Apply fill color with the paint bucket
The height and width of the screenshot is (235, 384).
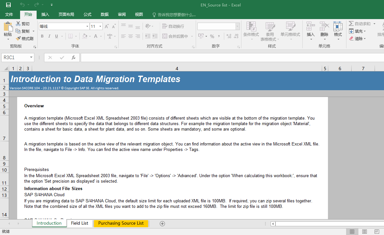click(85, 36)
